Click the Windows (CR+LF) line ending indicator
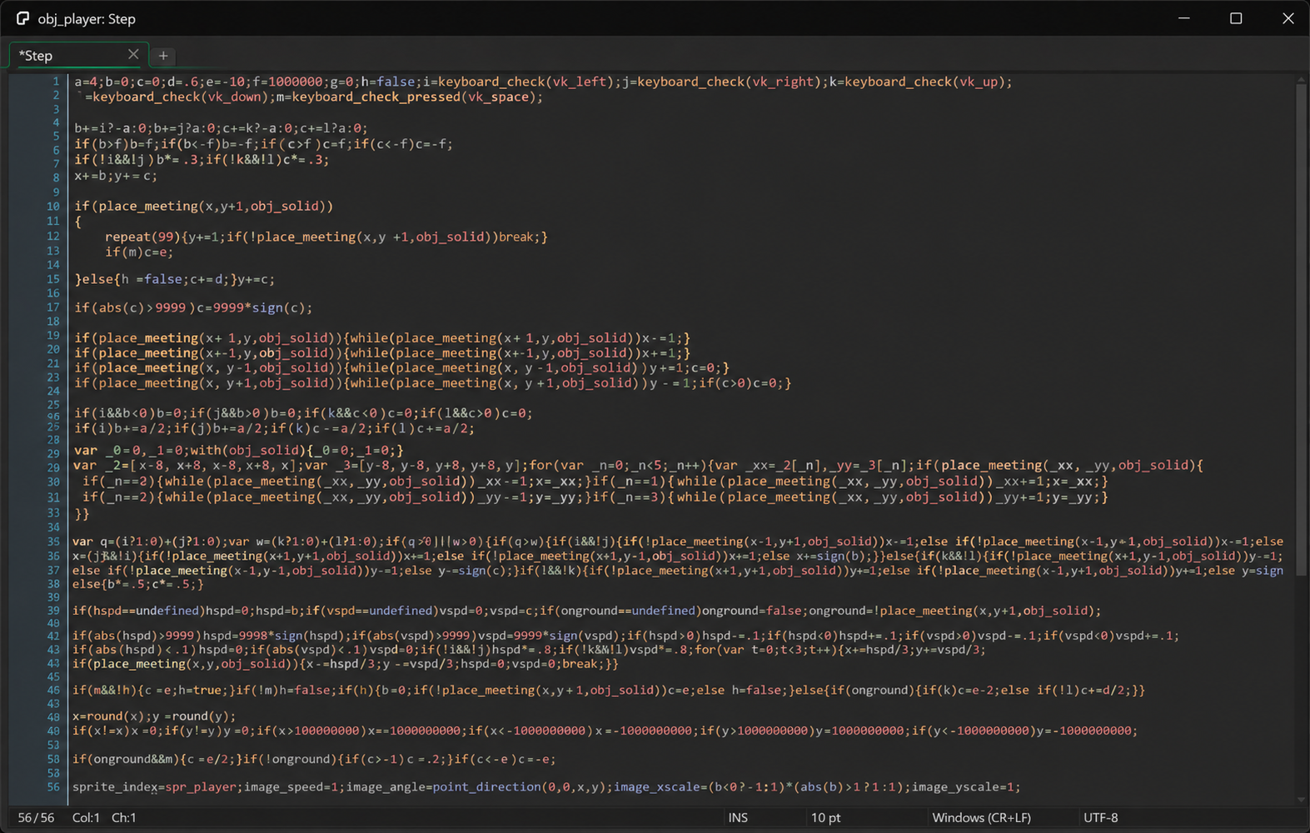The height and width of the screenshot is (833, 1310). click(981, 818)
